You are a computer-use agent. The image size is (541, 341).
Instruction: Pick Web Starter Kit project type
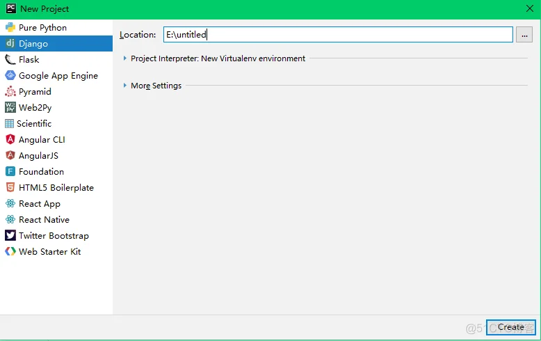pos(56,251)
